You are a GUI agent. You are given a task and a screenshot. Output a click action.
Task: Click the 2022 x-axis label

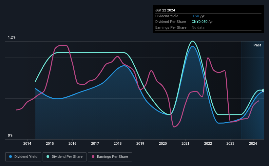coord(208,143)
